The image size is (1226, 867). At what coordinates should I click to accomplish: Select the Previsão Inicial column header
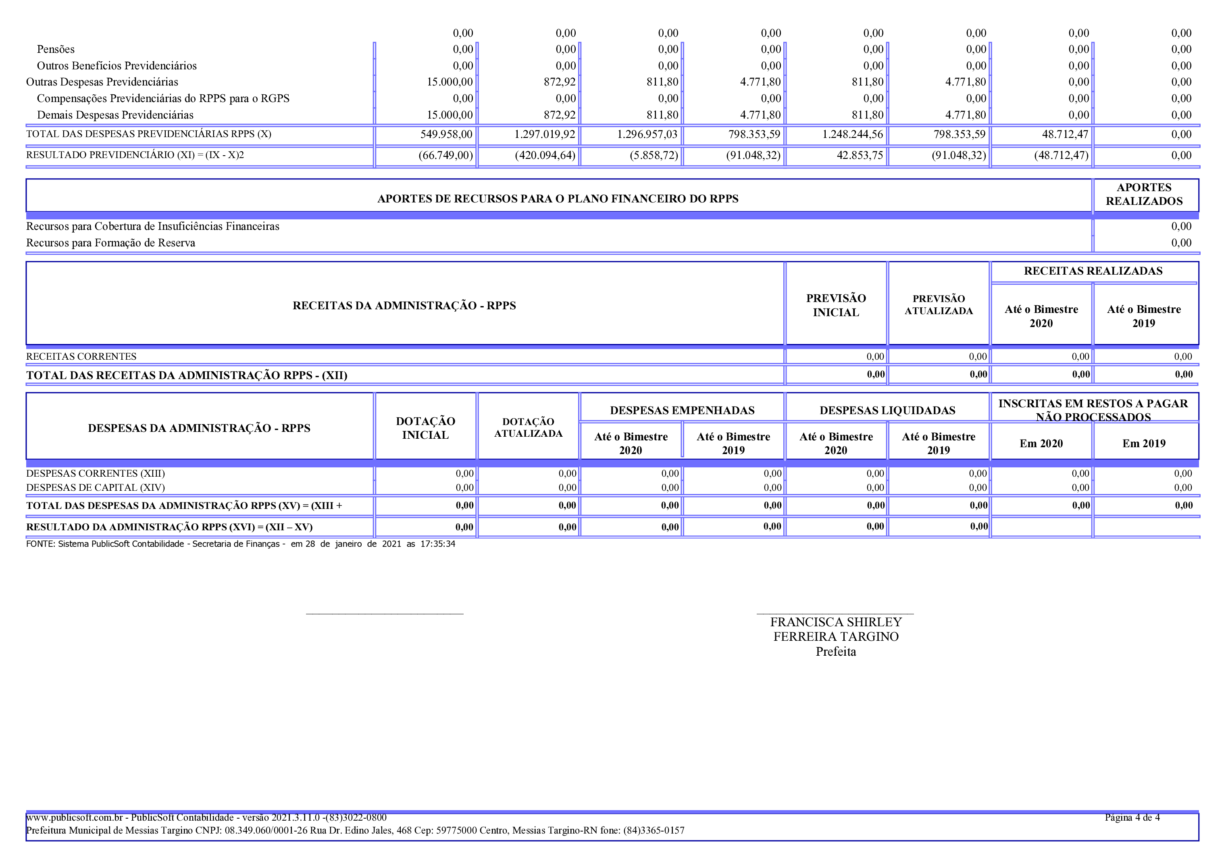point(836,305)
